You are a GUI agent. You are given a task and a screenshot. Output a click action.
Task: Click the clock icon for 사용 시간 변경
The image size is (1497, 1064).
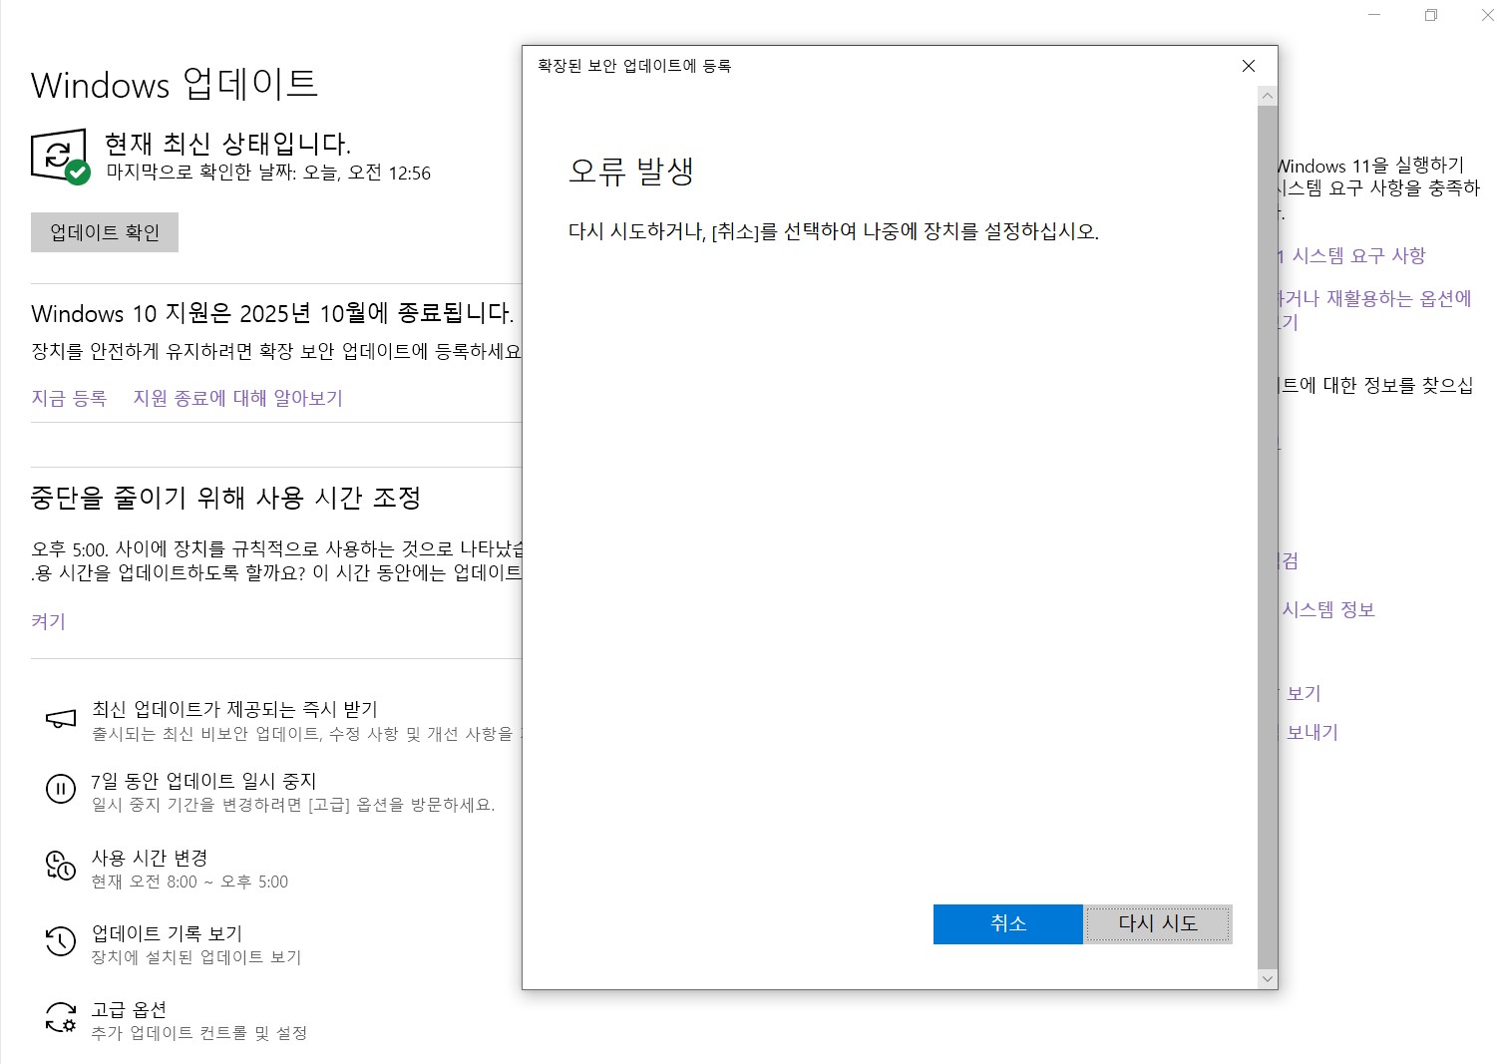point(61,866)
